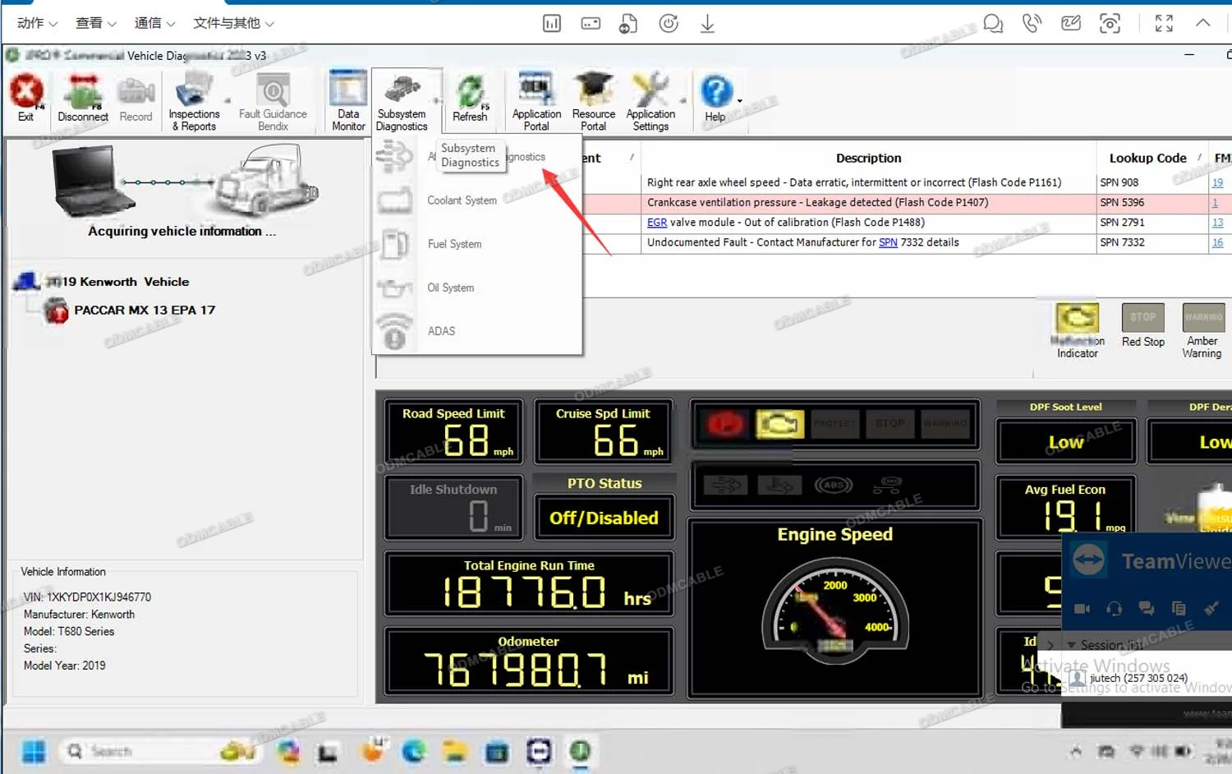Click the PTO Status Off/Disabled display

click(x=604, y=518)
